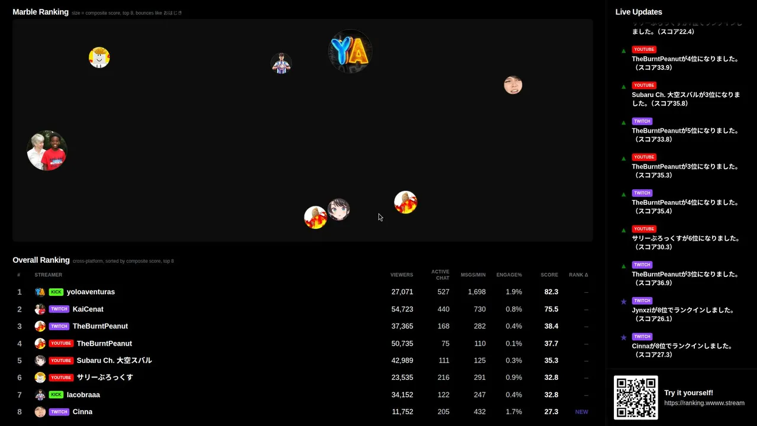This screenshot has height=426, width=757.
Task: Click the Subaru Ch. 大空スバルが3位 update text
Action: coord(686,99)
